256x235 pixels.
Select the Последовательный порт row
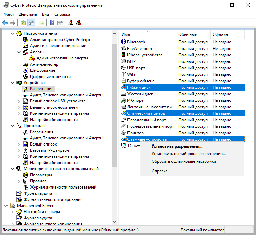(x=183, y=126)
